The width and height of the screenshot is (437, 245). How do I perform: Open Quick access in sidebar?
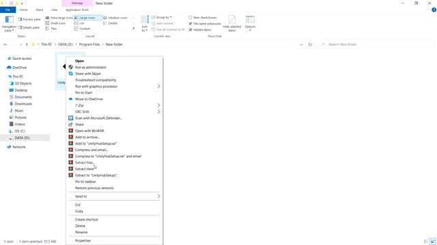[x=20, y=59]
